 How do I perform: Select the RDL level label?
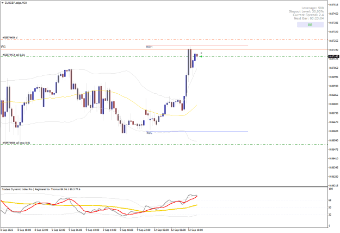(x=149, y=133)
